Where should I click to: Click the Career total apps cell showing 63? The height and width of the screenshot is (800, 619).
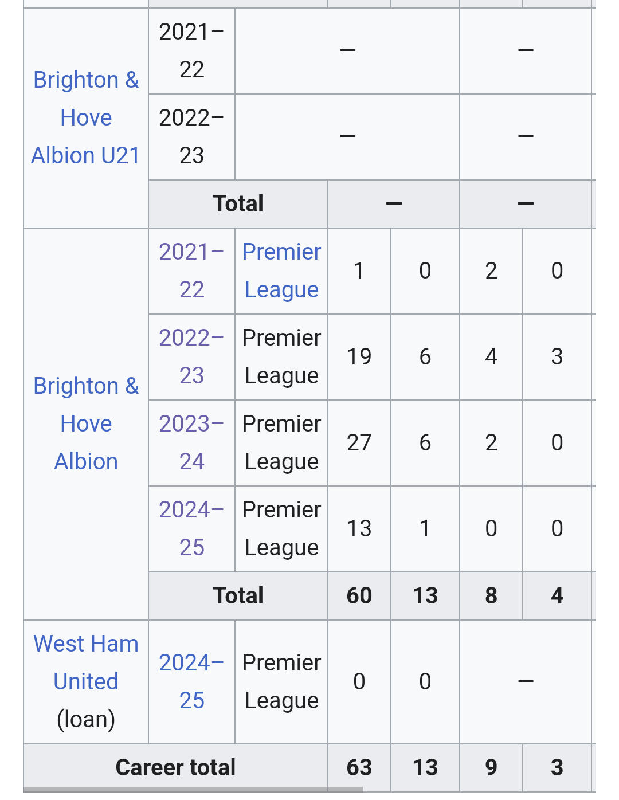[x=359, y=767]
